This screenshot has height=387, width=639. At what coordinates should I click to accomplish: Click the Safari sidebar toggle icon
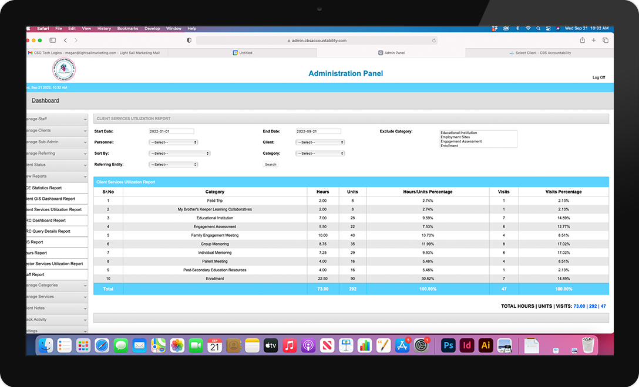click(53, 40)
